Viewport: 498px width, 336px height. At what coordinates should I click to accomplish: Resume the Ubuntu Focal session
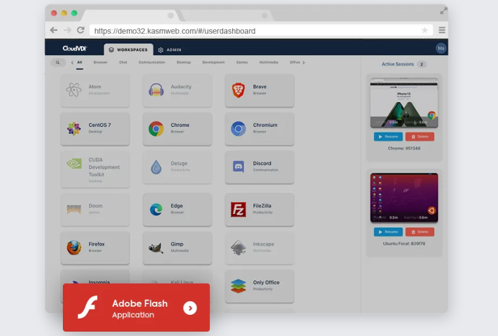coord(388,232)
